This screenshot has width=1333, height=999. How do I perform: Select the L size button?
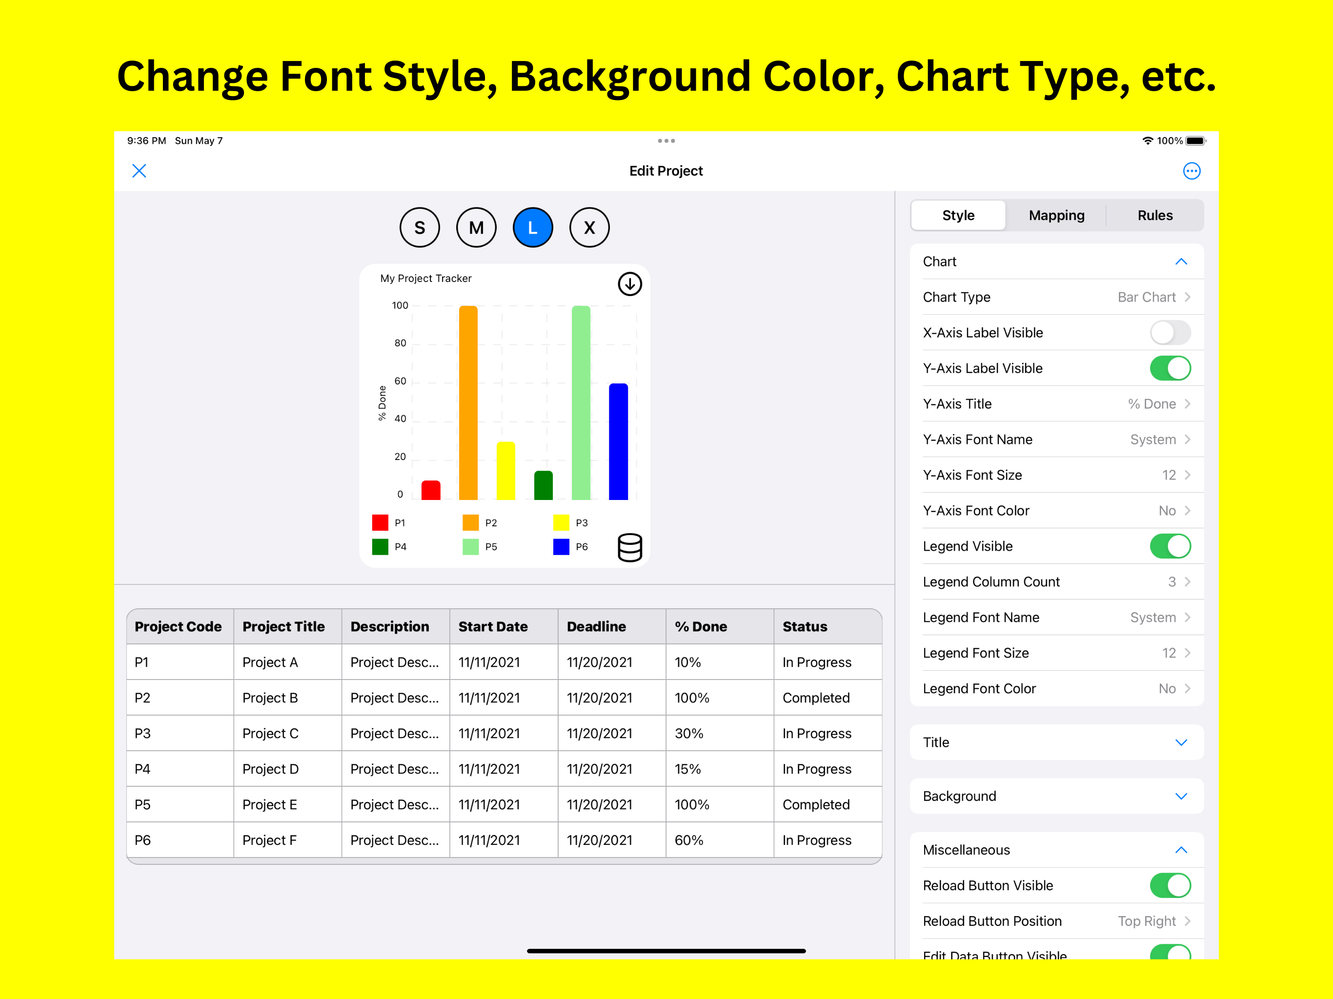pos(533,228)
